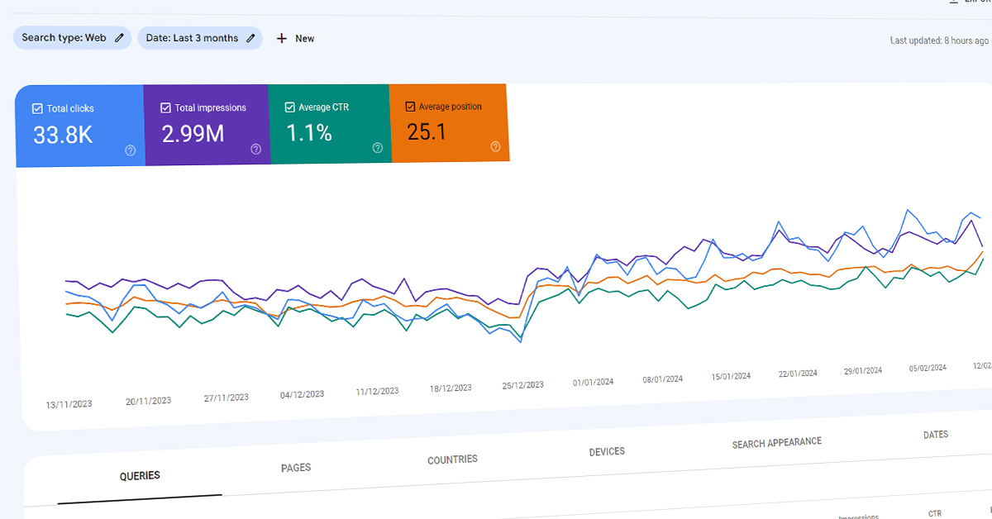Open help icon on Average position card
This screenshot has width=992, height=519.
495,146
